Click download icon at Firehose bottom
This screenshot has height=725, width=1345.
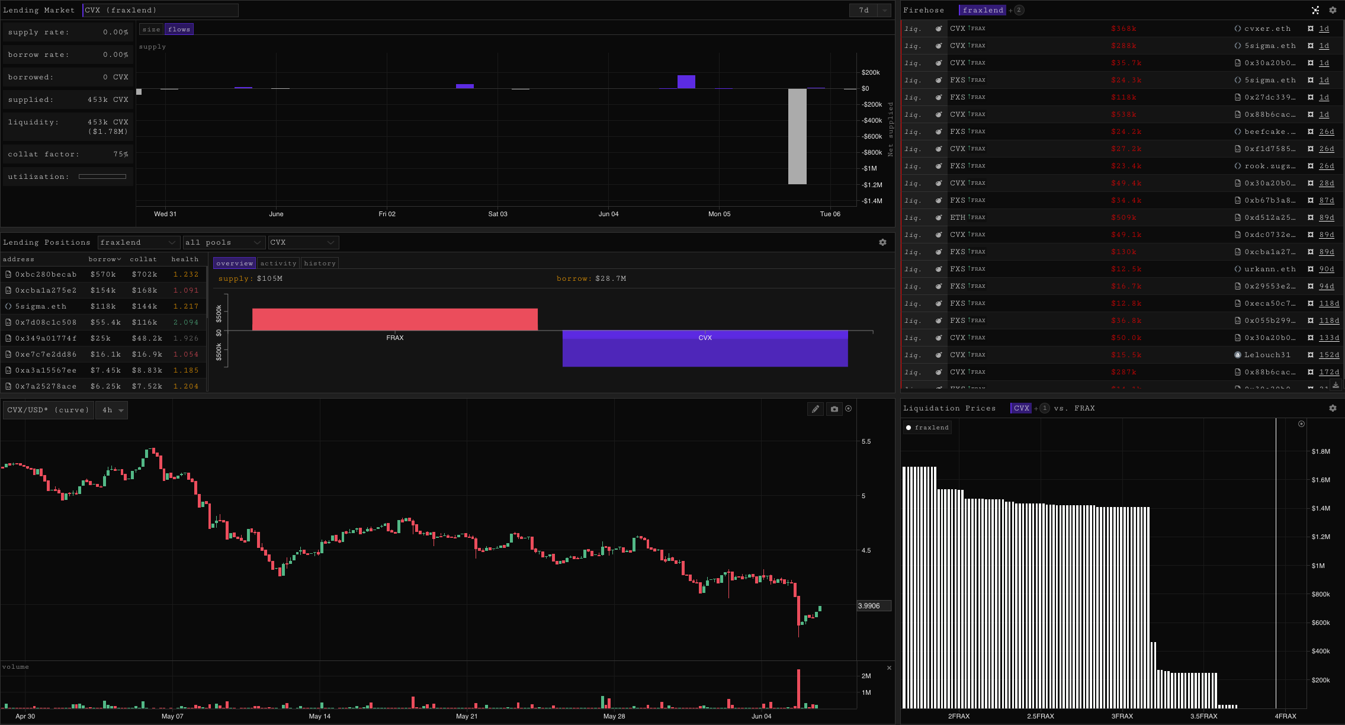(x=1336, y=385)
